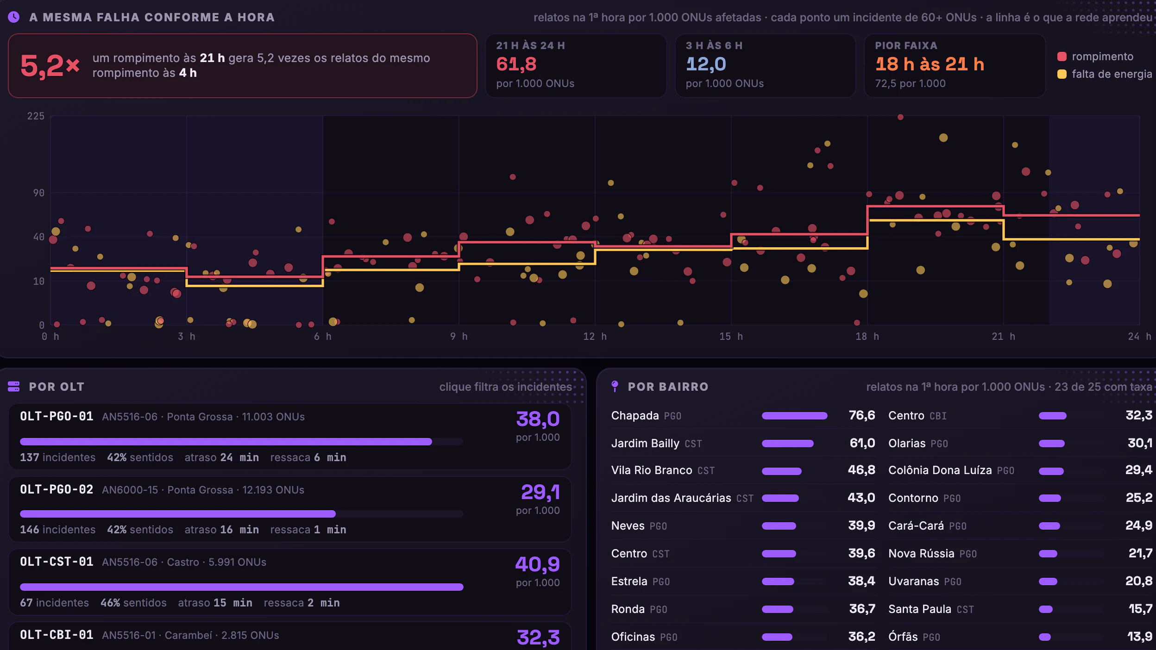The image size is (1156, 650).
Task: Select the Estrela PGO row
Action: 743,581
